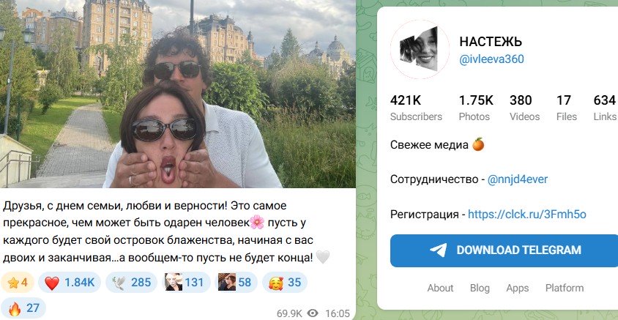
Task: Click the custom emoji reaction with 58
Action: coord(236,282)
